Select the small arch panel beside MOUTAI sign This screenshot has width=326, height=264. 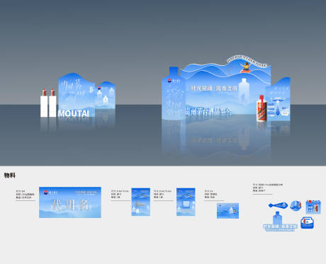106,95
